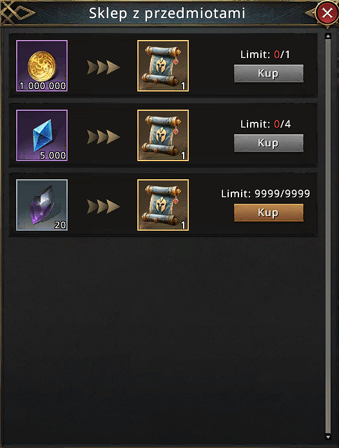The width and height of the screenshot is (339, 448).
Task: Click the triple arrow next to the gold coin
Action: pos(103,68)
